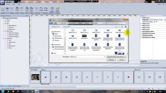
Task: Click the Resource Window horizontal scrollbar
Action: (x=53, y=87)
